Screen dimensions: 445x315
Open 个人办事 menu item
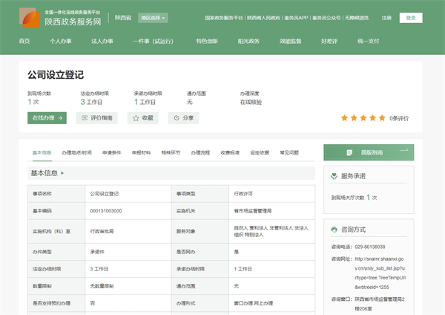pos(61,41)
